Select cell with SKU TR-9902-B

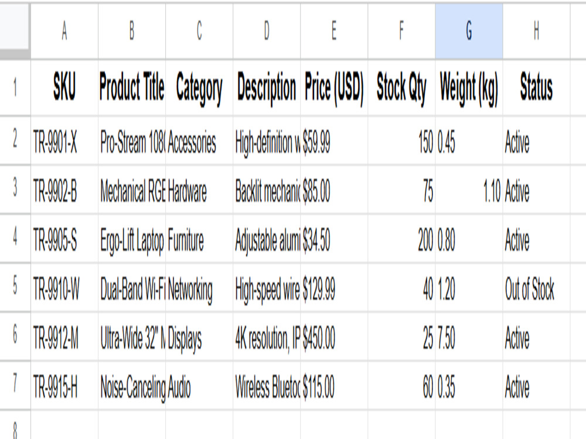coord(64,189)
